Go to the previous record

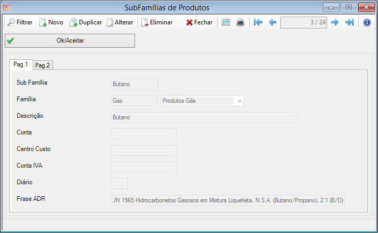[272, 22]
